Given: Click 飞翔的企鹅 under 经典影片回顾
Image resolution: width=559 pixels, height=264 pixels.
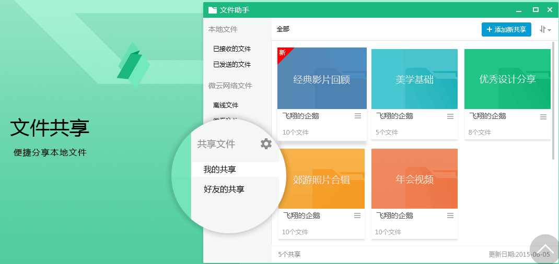Looking at the screenshot, I should pos(300,116).
